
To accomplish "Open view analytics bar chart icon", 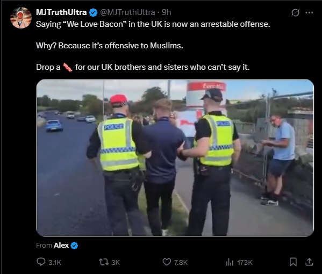I will pos(230,262).
